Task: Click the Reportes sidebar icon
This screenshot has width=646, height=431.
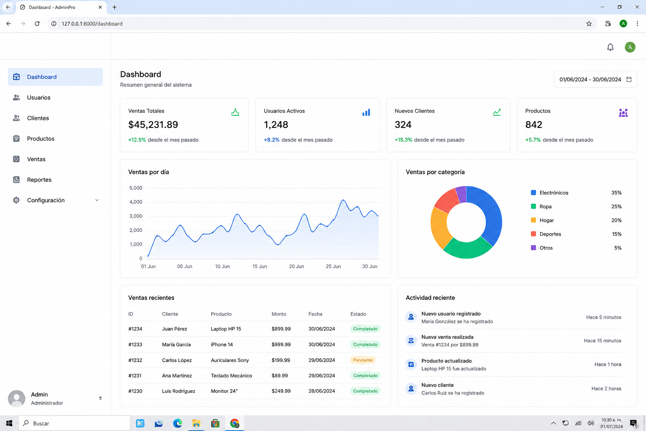Action: click(x=16, y=180)
